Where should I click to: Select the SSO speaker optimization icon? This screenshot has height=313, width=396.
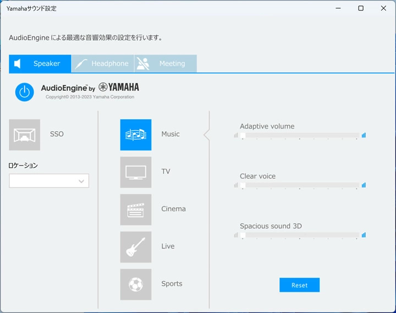25,135
